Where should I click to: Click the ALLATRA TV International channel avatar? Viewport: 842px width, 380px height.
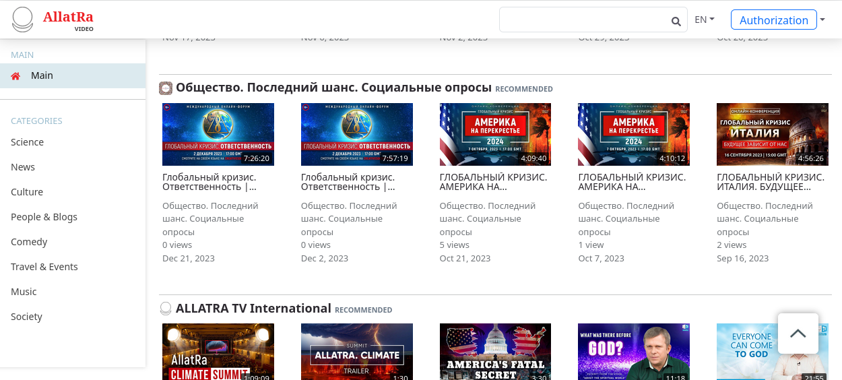point(166,309)
